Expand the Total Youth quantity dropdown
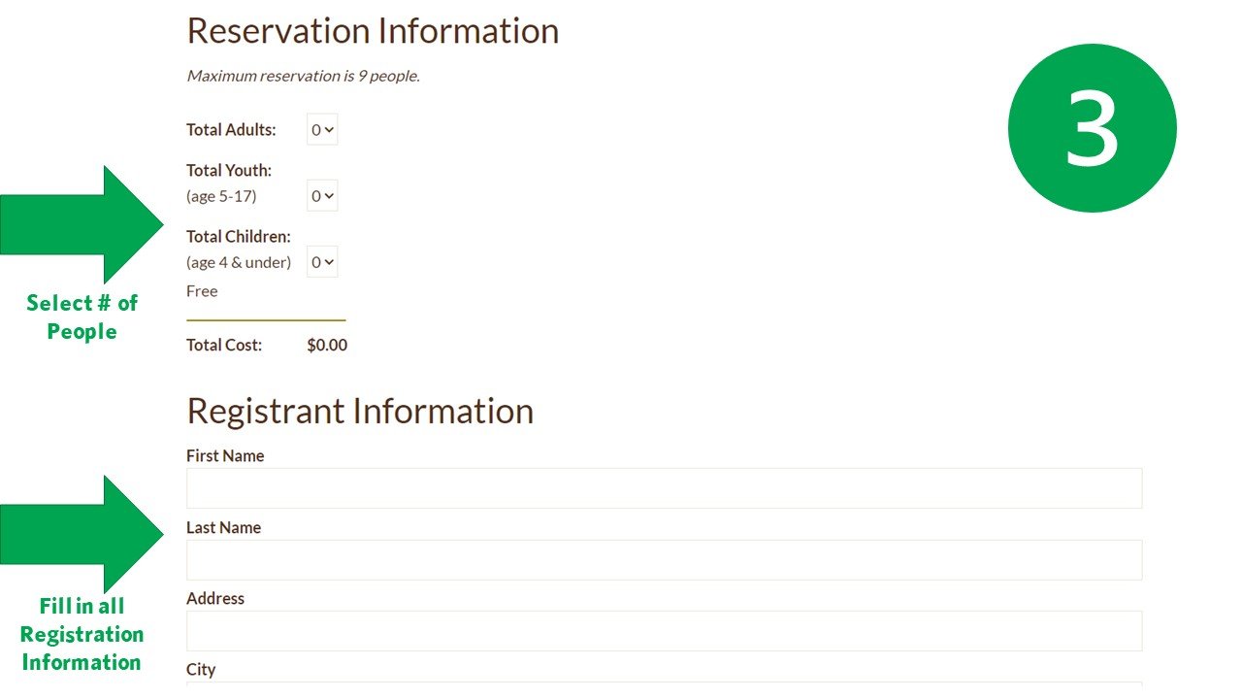 click(x=322, y=196)
